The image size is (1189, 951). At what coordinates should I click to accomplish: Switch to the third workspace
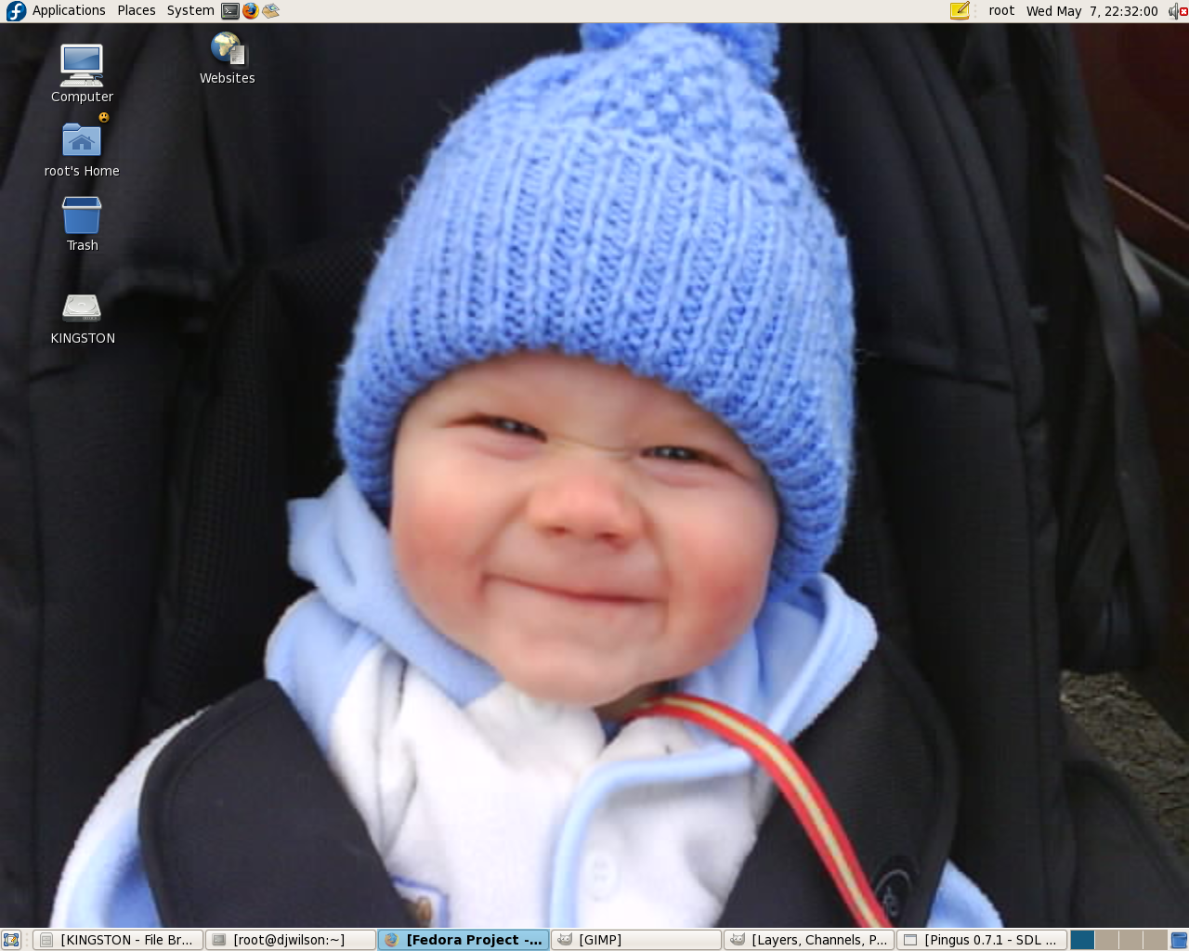(x=1131, y=940)
